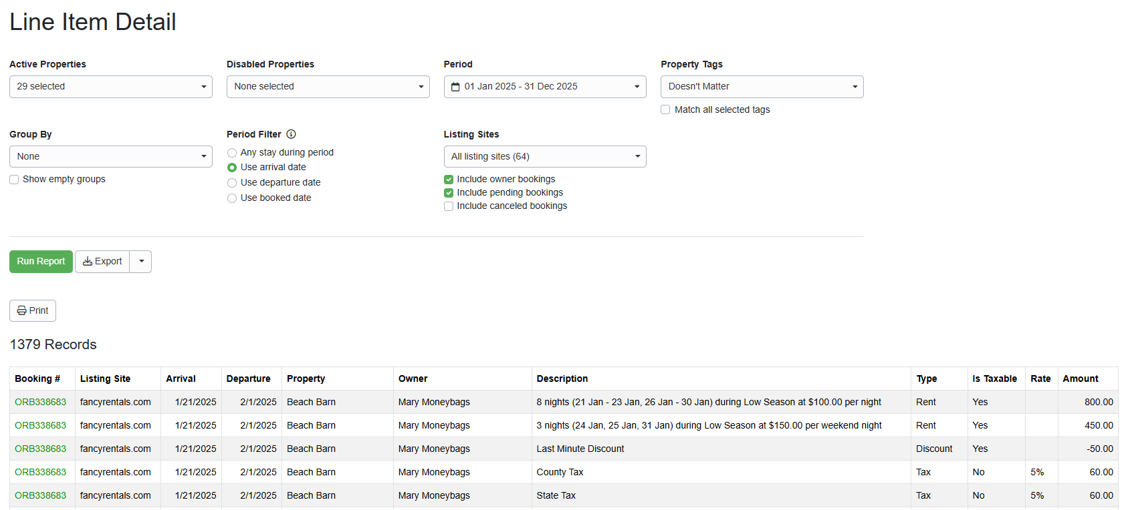Open booking ORB338683 with 450.00 amount

41,425
